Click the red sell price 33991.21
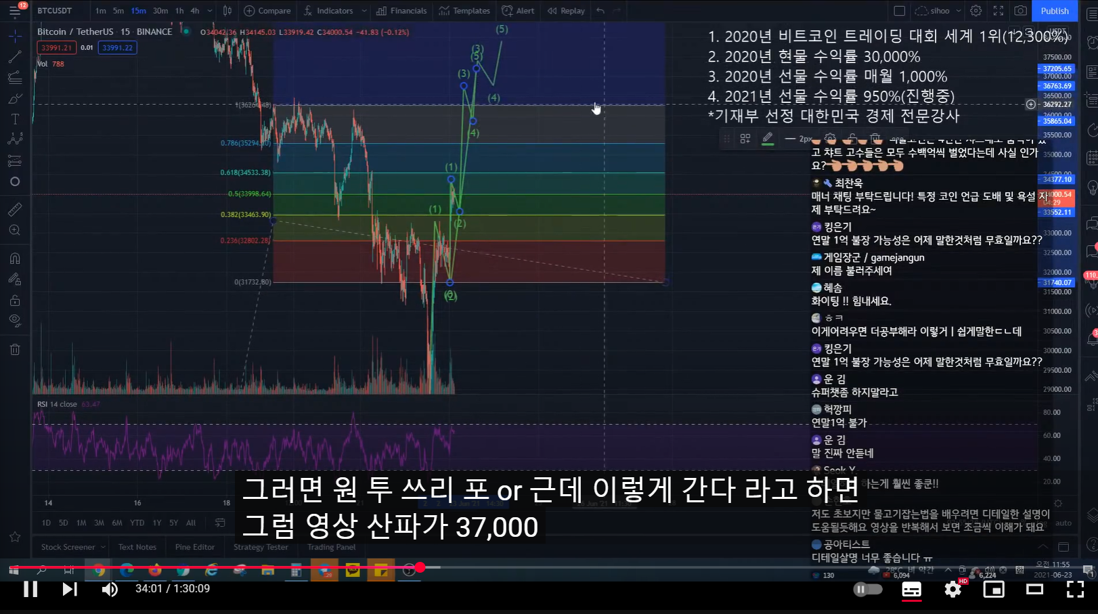Screen dimensions: 1098x614 point(56,47)
